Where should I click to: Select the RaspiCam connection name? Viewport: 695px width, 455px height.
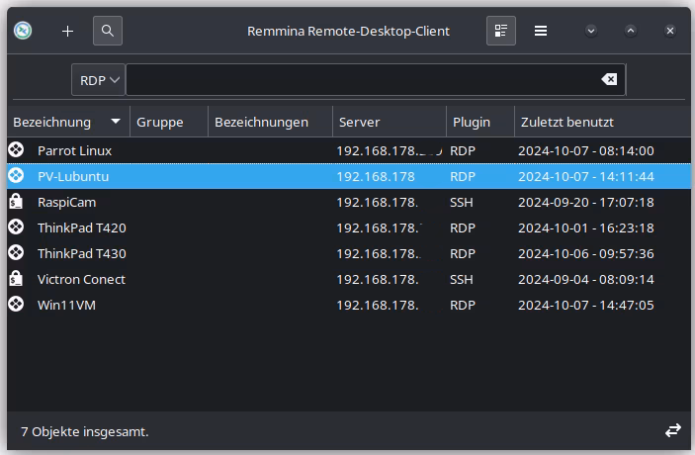[x=67, y=202]
